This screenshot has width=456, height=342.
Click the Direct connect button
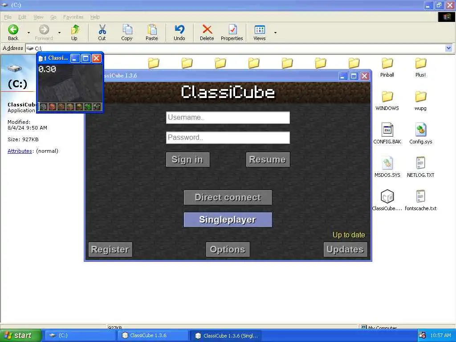pyautogui.click(x=228, y=197)
